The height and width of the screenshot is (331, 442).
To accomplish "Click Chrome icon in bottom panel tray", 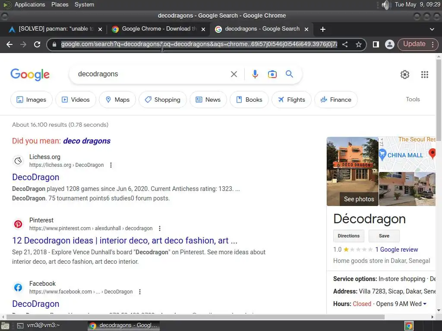I will click(x=409, y=326).
